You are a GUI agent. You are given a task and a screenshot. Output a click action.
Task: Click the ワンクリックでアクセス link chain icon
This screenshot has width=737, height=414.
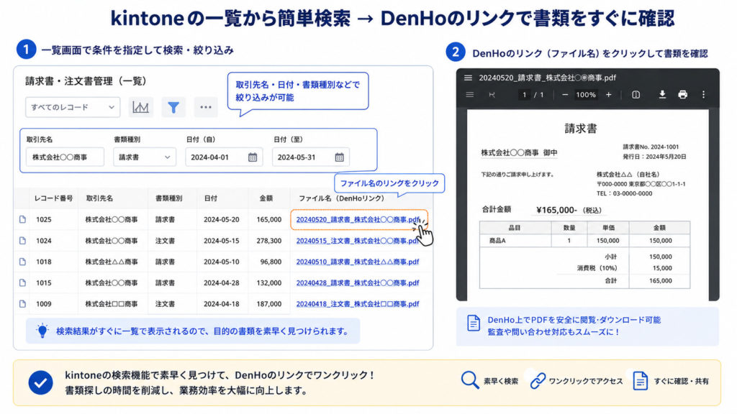click(538, 381)
